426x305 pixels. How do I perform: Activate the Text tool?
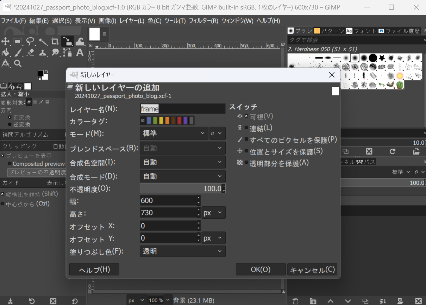(80, 52)
